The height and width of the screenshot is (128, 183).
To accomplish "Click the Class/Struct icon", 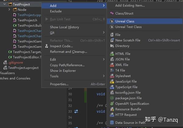I will pos(112,13).
